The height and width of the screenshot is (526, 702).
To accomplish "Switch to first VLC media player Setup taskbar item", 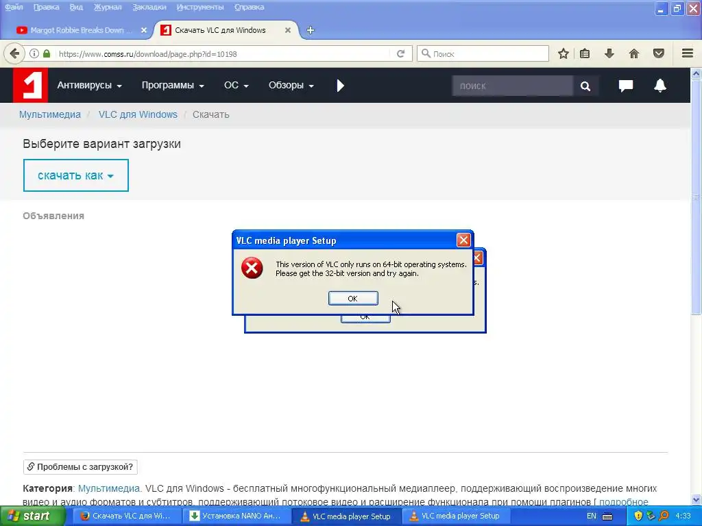I will coord(346,516).
